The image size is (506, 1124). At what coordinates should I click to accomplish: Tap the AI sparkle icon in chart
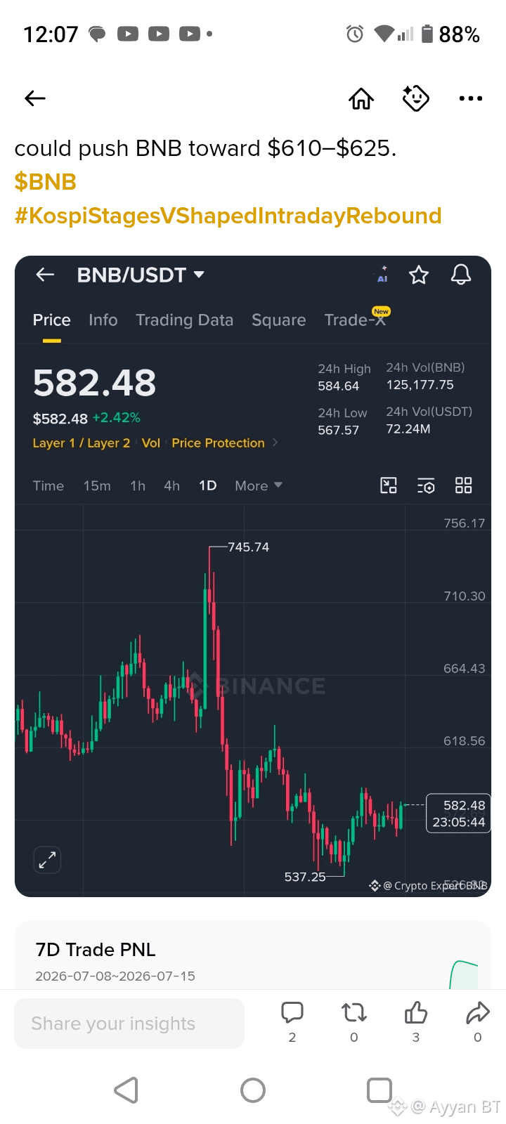(382, 275)
